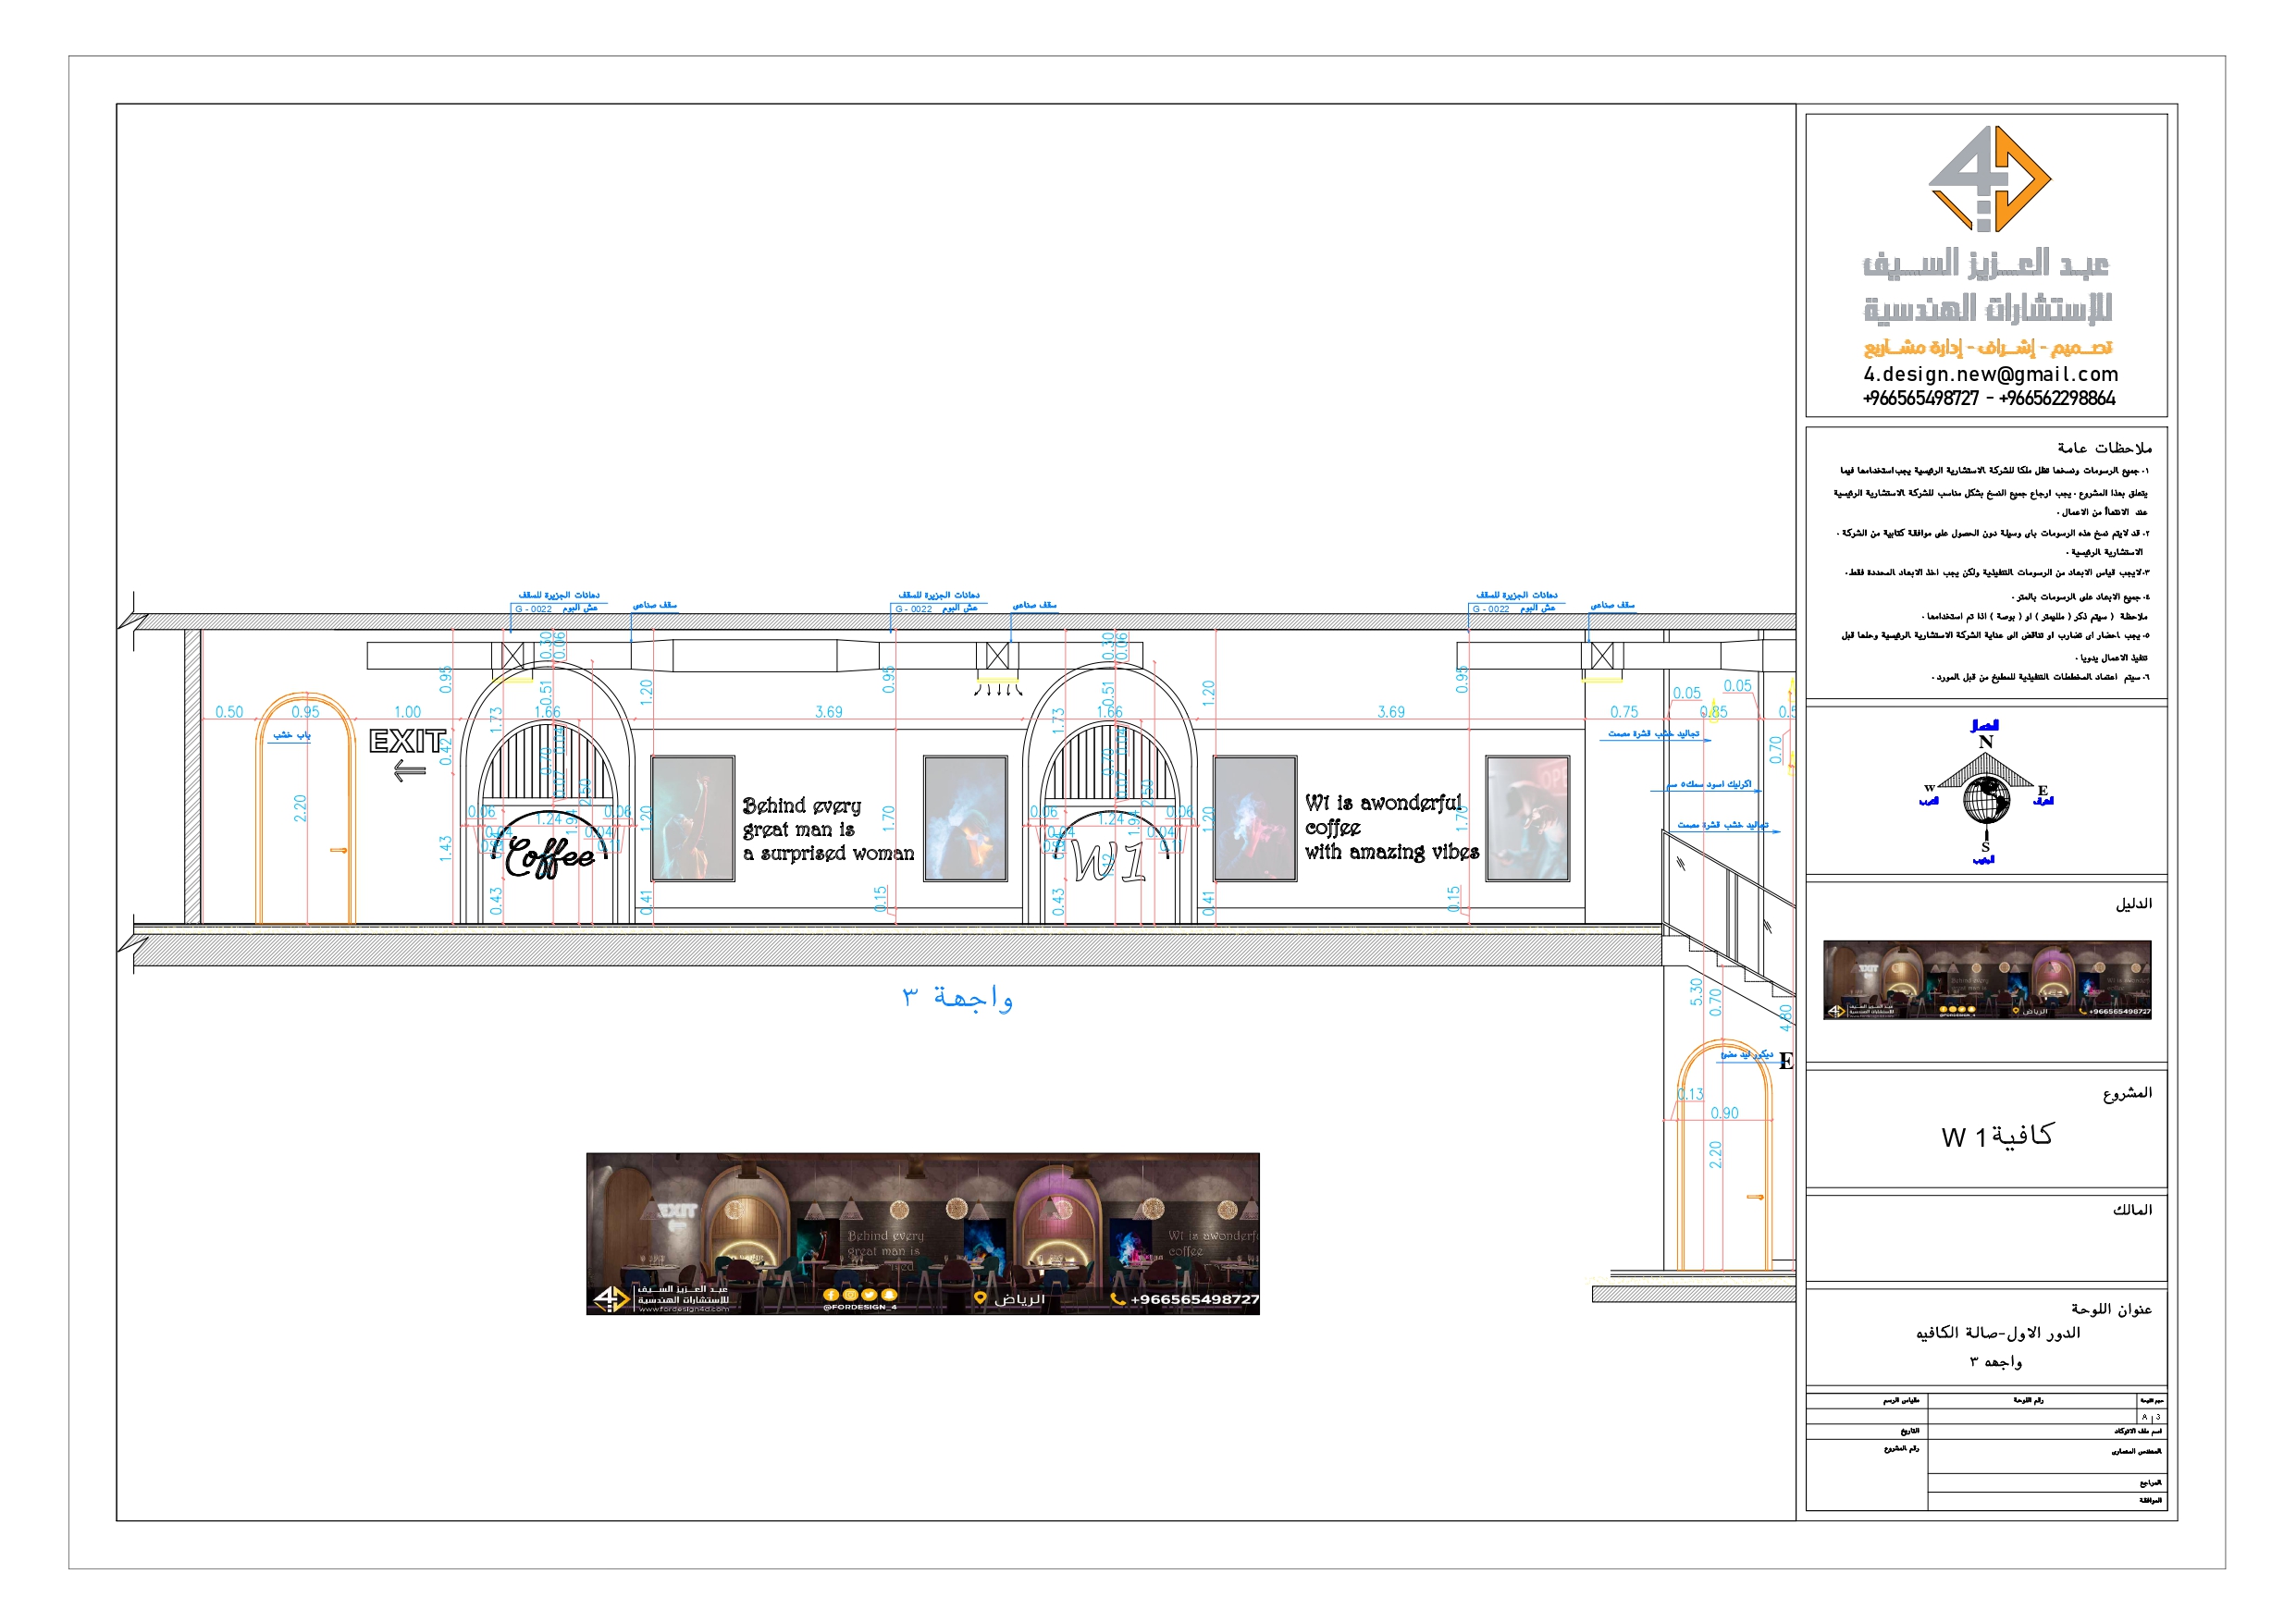The image size is (2296, 1623).
Task: Click the 'W1 is awonderful coffee' quote
Action: coord(1392,827)
